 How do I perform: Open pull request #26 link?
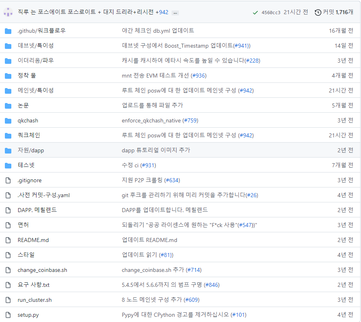252,195
